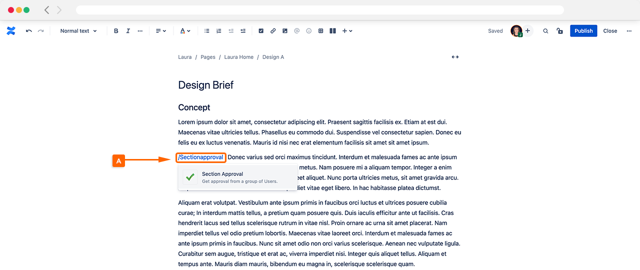
Task: Insert a table from the toolbar
Action: pos(321,31)
